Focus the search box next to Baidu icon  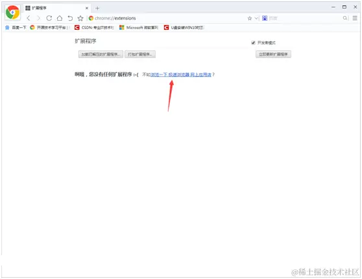tap(305, 18)
